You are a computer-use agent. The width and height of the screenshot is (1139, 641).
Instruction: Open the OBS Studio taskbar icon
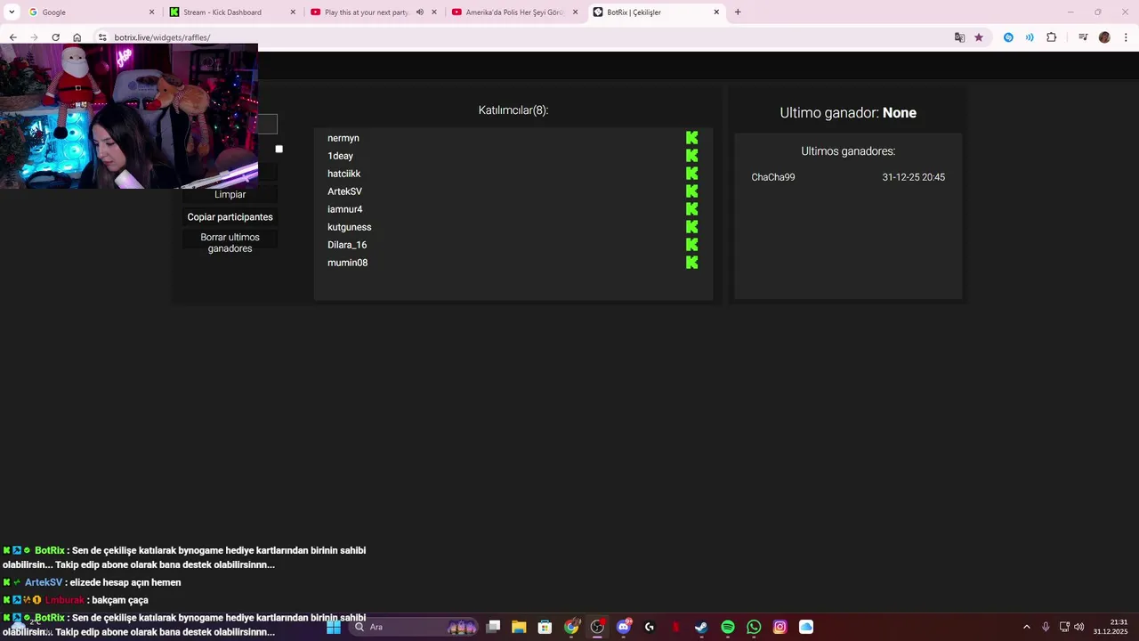(597, 627)
